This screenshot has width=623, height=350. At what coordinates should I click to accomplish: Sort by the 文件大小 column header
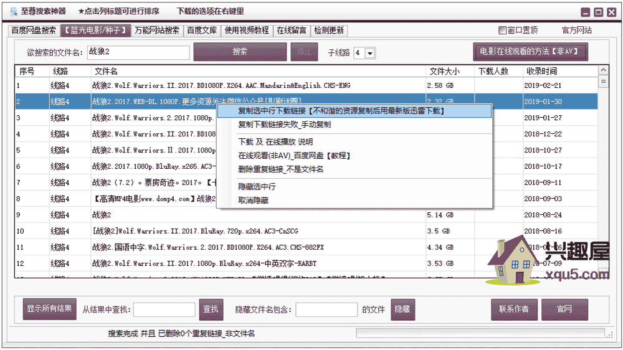coord(450,71)
